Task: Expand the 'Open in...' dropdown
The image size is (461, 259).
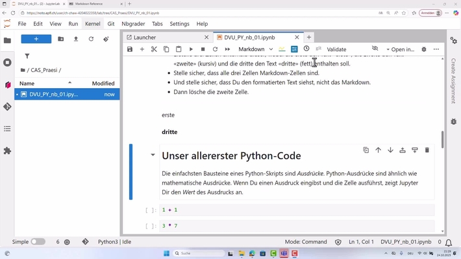Action: point(400,49)
